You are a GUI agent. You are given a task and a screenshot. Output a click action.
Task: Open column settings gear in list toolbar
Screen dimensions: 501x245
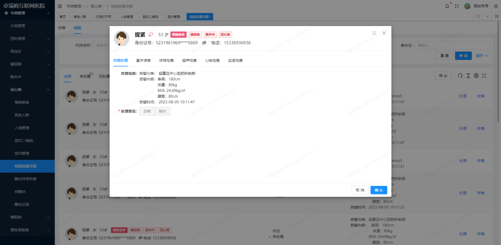(476, 76)
